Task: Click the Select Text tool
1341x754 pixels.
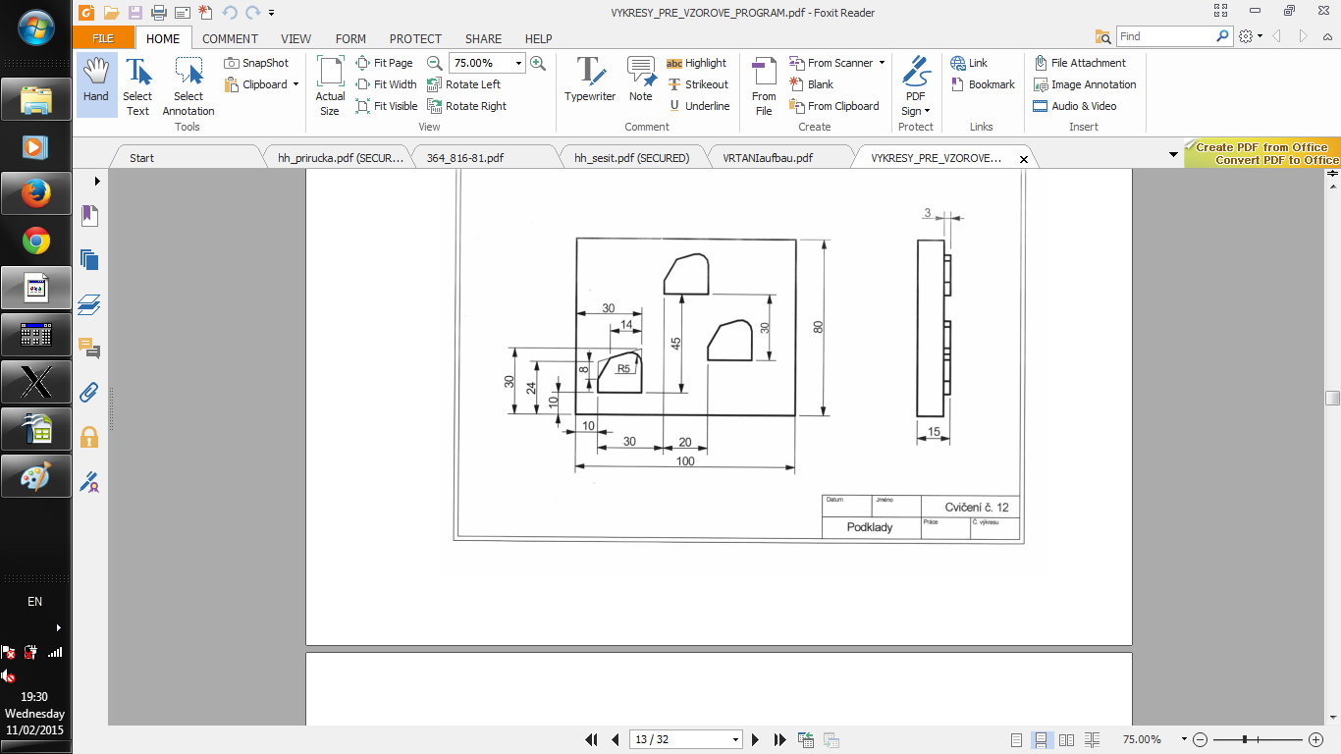Action: [x=137, y=85]
